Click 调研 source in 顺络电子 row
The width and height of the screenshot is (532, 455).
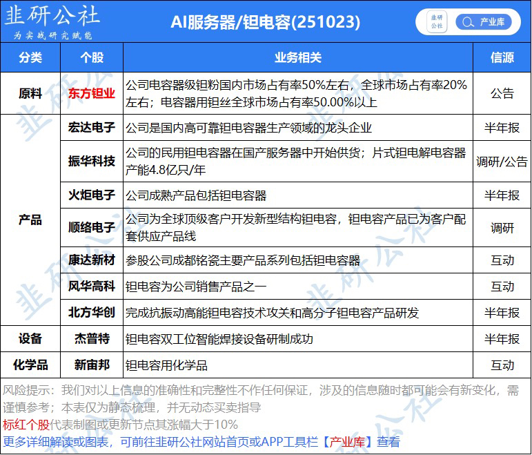click(x=502, y=228)
